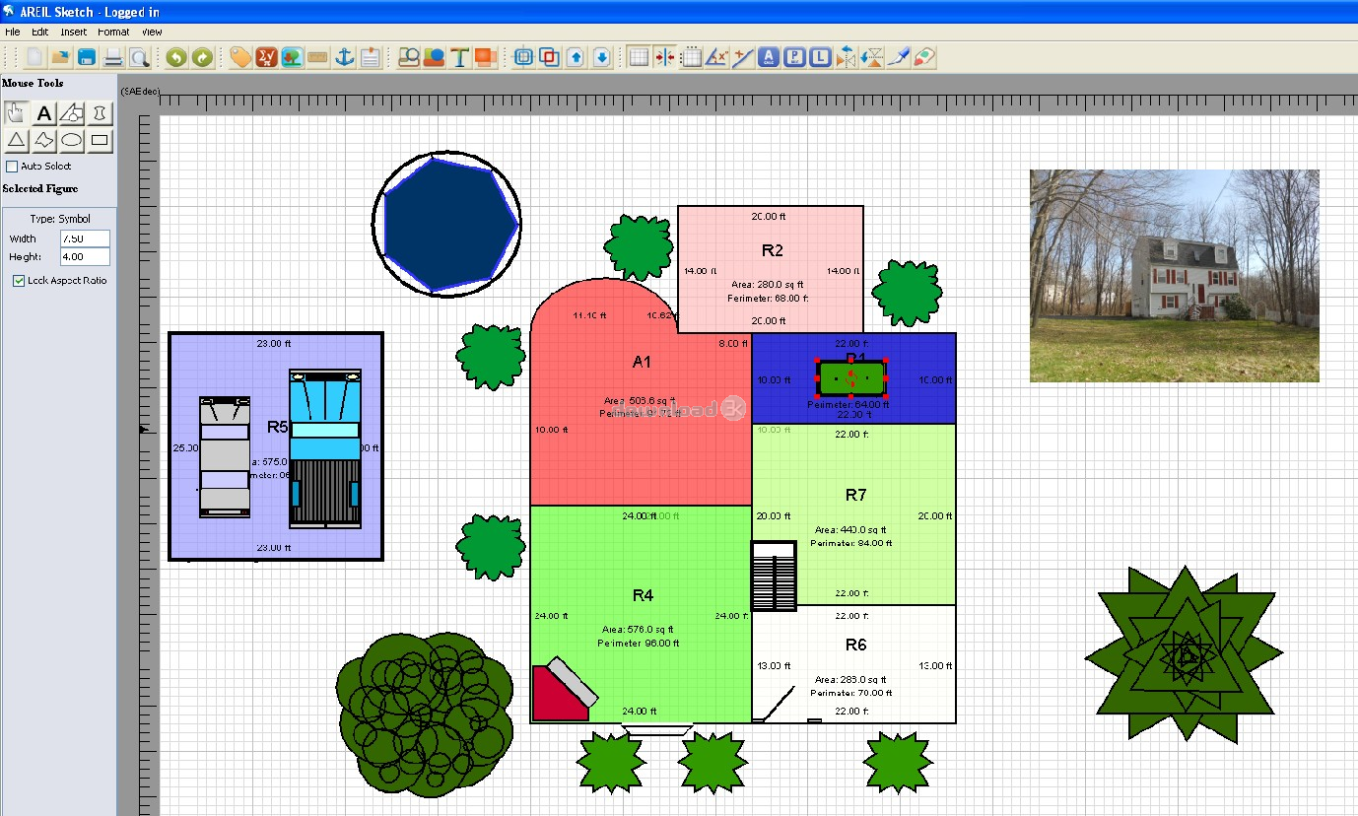Click the insert photo image icon
This screenshot has height=816, width=1358.
409,57
